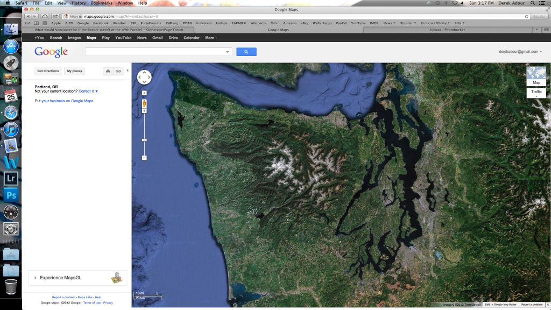Switch to the Map view thumbnail
The width and height of the screenshot is (551, 310).
point(536,76)
